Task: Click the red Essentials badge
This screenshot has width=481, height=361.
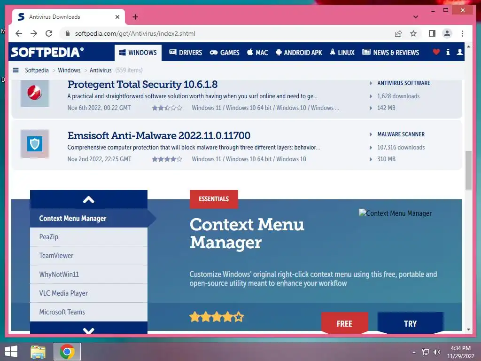Action: pyautogui.click(x=214, y=199)
